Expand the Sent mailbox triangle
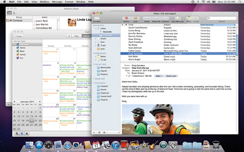 click(x=96, y=42)
